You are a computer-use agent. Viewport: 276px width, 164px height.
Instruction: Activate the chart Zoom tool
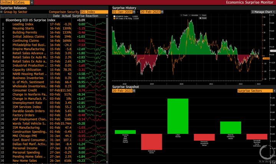click(203, 15)
